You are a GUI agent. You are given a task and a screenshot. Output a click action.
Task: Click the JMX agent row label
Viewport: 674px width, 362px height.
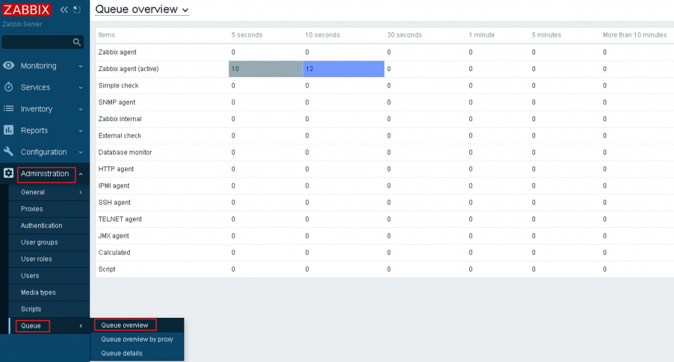[x=113, y=236]
